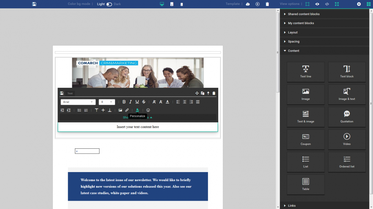Add the Coupon content block

pos(306,139)
